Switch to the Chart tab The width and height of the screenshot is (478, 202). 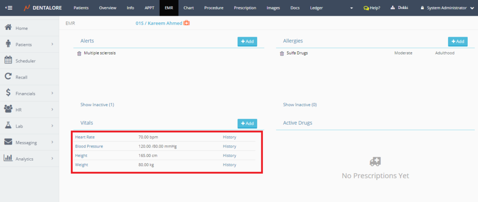[189, 8]
